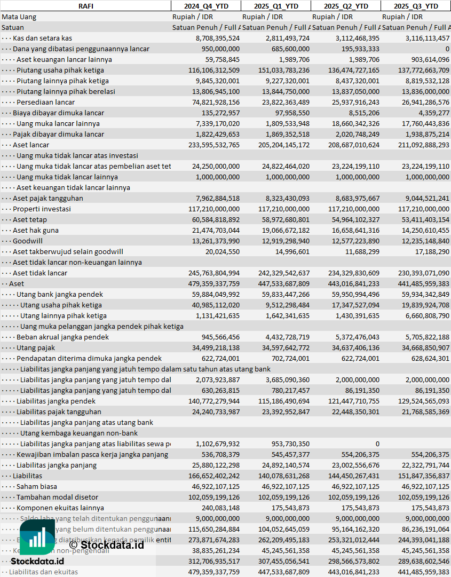This screenshot has height=577, width=451.
Task: Select the value 151,033,783,236
Action: [284, 70]
